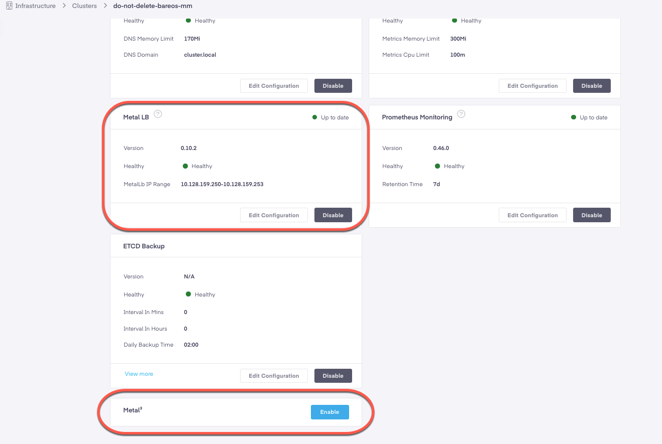Edit Configuration for Metal LB

coord(274,215)
